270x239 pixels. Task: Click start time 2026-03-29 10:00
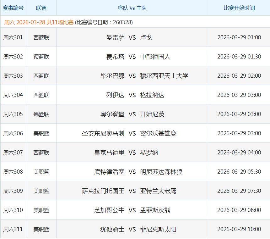239,229
